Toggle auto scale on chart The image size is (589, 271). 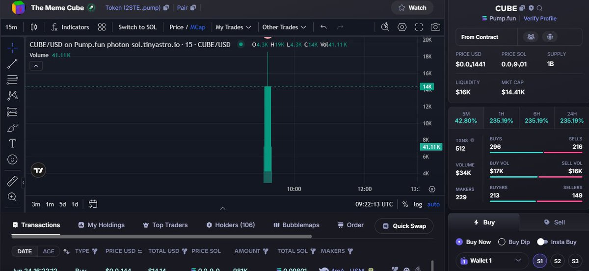pyautogui.click(x=433, y=204)
